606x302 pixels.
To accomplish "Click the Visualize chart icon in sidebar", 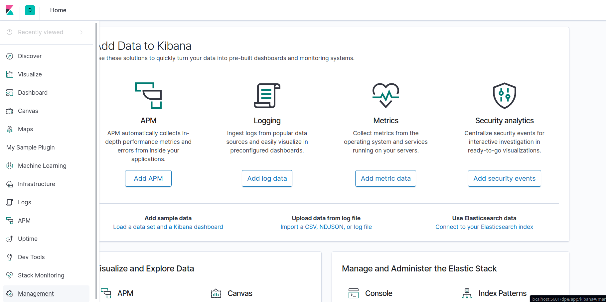I will pos(10,74).
